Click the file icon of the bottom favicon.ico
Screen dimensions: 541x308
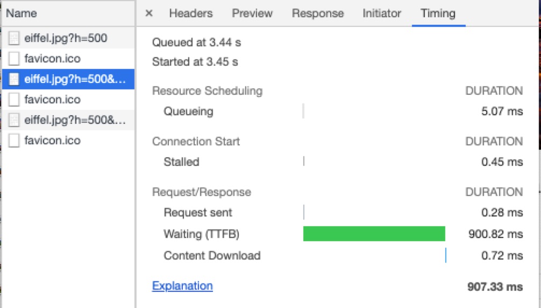[15, 141]
